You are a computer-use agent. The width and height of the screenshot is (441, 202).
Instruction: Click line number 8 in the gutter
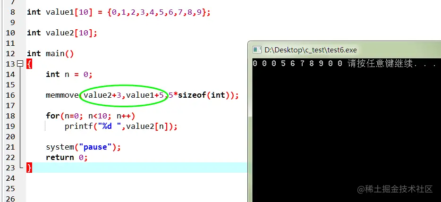click(13, 12)
